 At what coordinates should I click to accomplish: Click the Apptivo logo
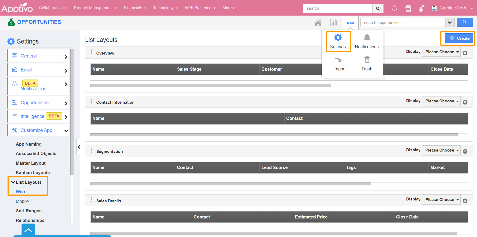pyautogui.click(x=17, y=8)
